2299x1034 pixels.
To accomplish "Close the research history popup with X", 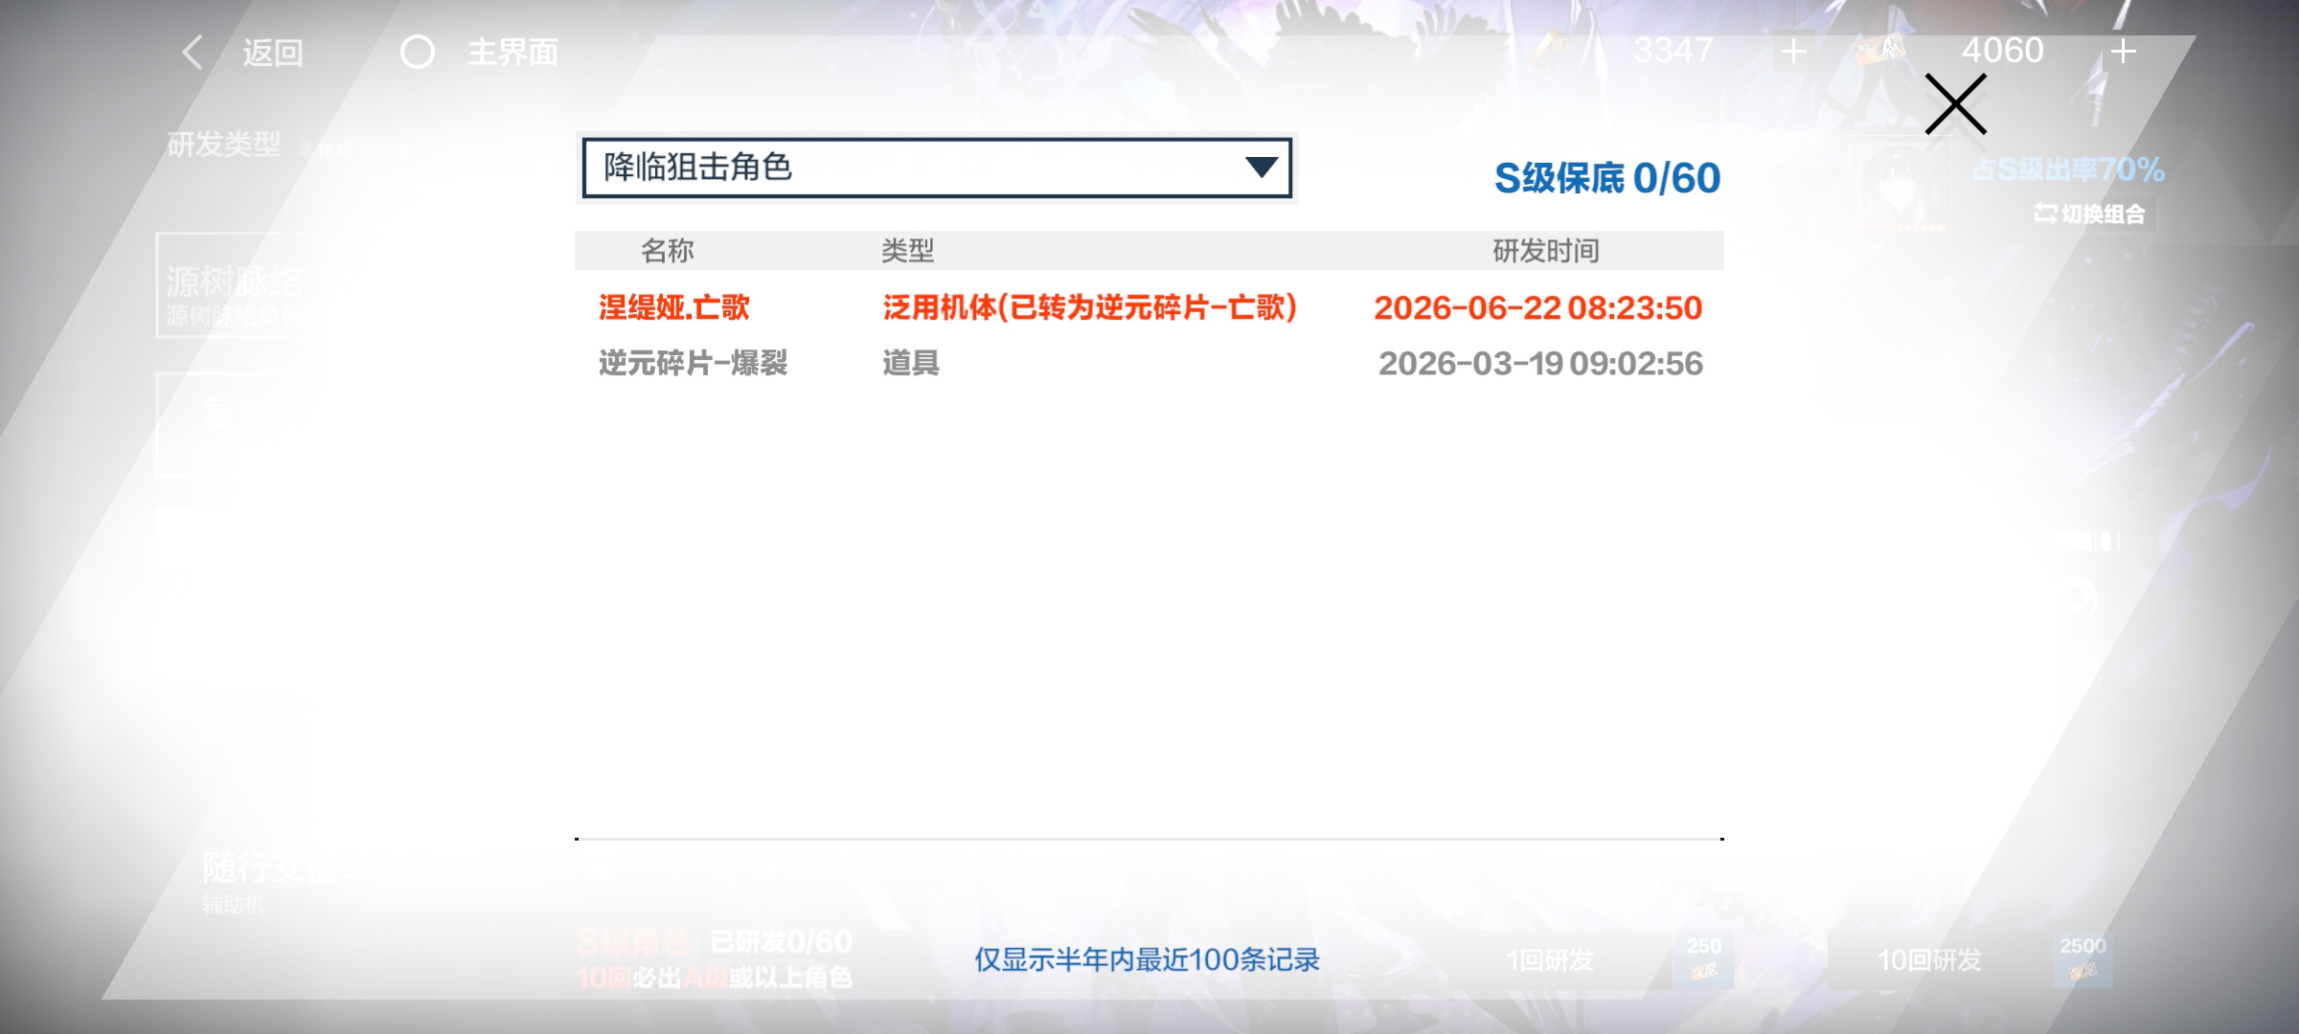I will (x=1955, y=104).
